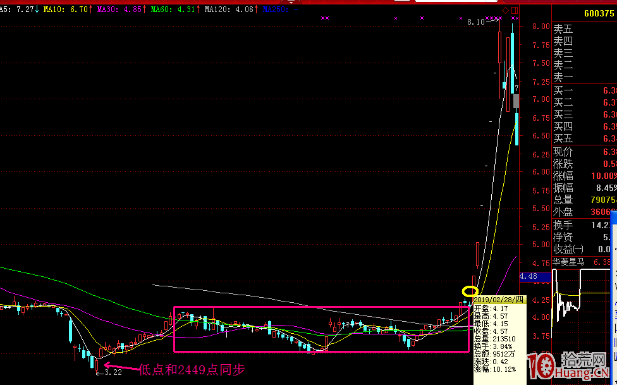Click the stock code 600375
Screen dimensions: 617x385
(599, 13)
